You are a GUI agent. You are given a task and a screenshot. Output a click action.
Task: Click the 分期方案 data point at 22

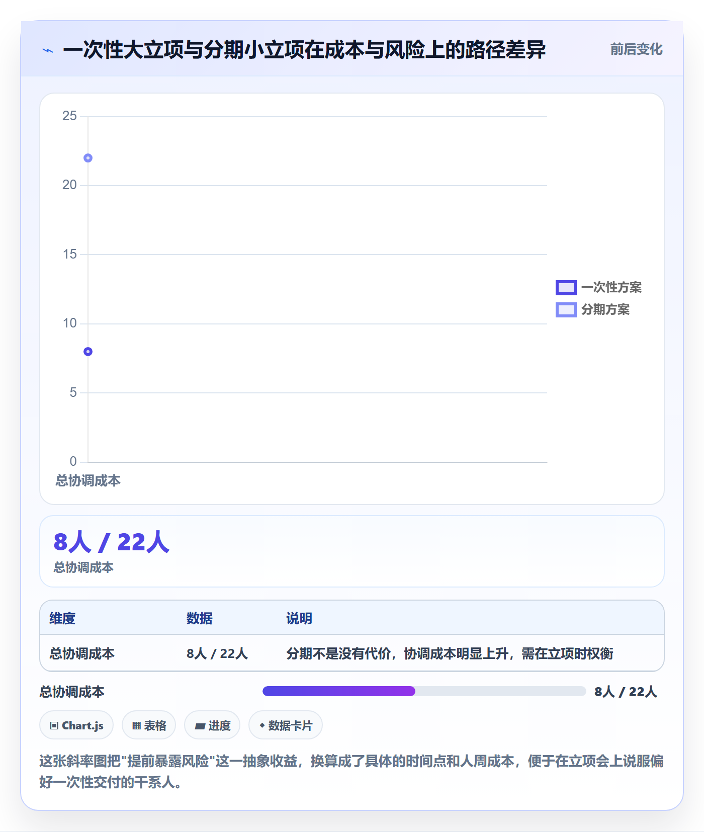click(x=88, y=158)
